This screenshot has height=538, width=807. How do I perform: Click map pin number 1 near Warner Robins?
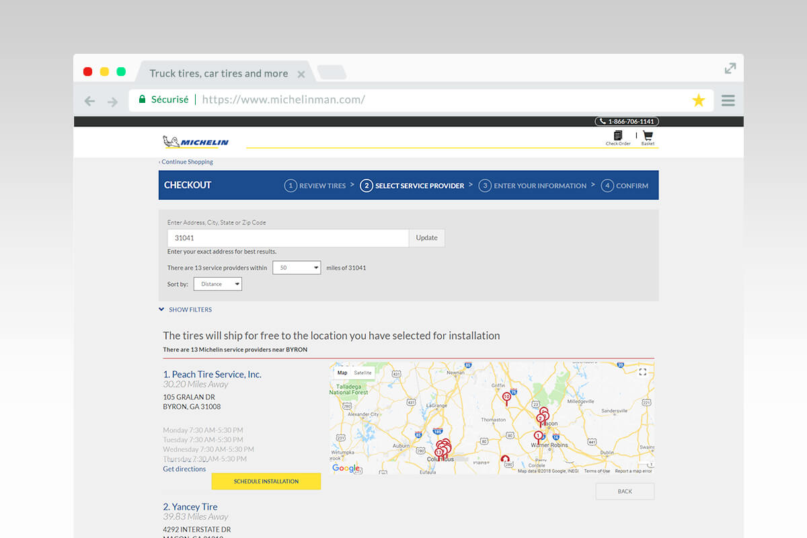tap(538, 436)
